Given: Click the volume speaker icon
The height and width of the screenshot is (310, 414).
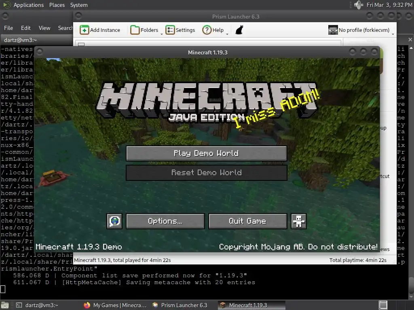Looking at the screenshot, I should (359, 5).
